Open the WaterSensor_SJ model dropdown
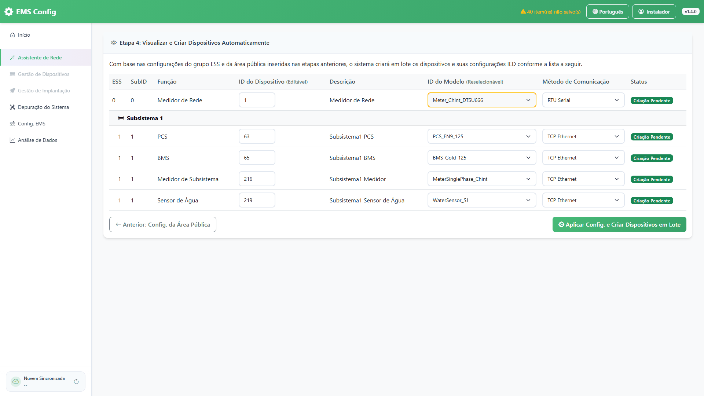Screen dimensions: 704x396 click(x=482, y=200)
